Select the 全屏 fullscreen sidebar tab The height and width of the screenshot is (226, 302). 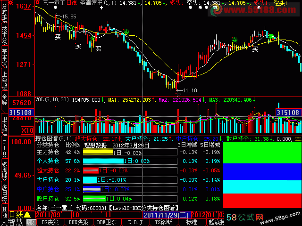pyautogui.click(x=4, y=102)
